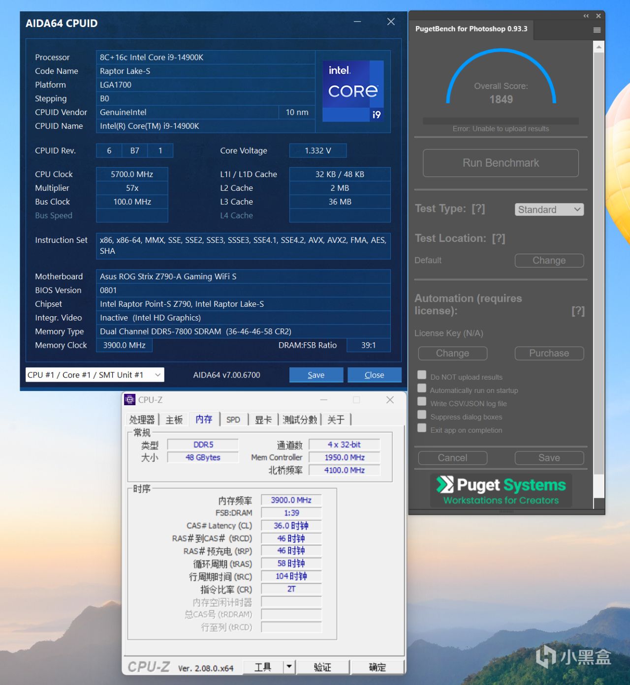Viewport: 630px width, 685px height.
Task: Switch to the 显卡 tab in CPU-Z
Action: pos(263,419)
